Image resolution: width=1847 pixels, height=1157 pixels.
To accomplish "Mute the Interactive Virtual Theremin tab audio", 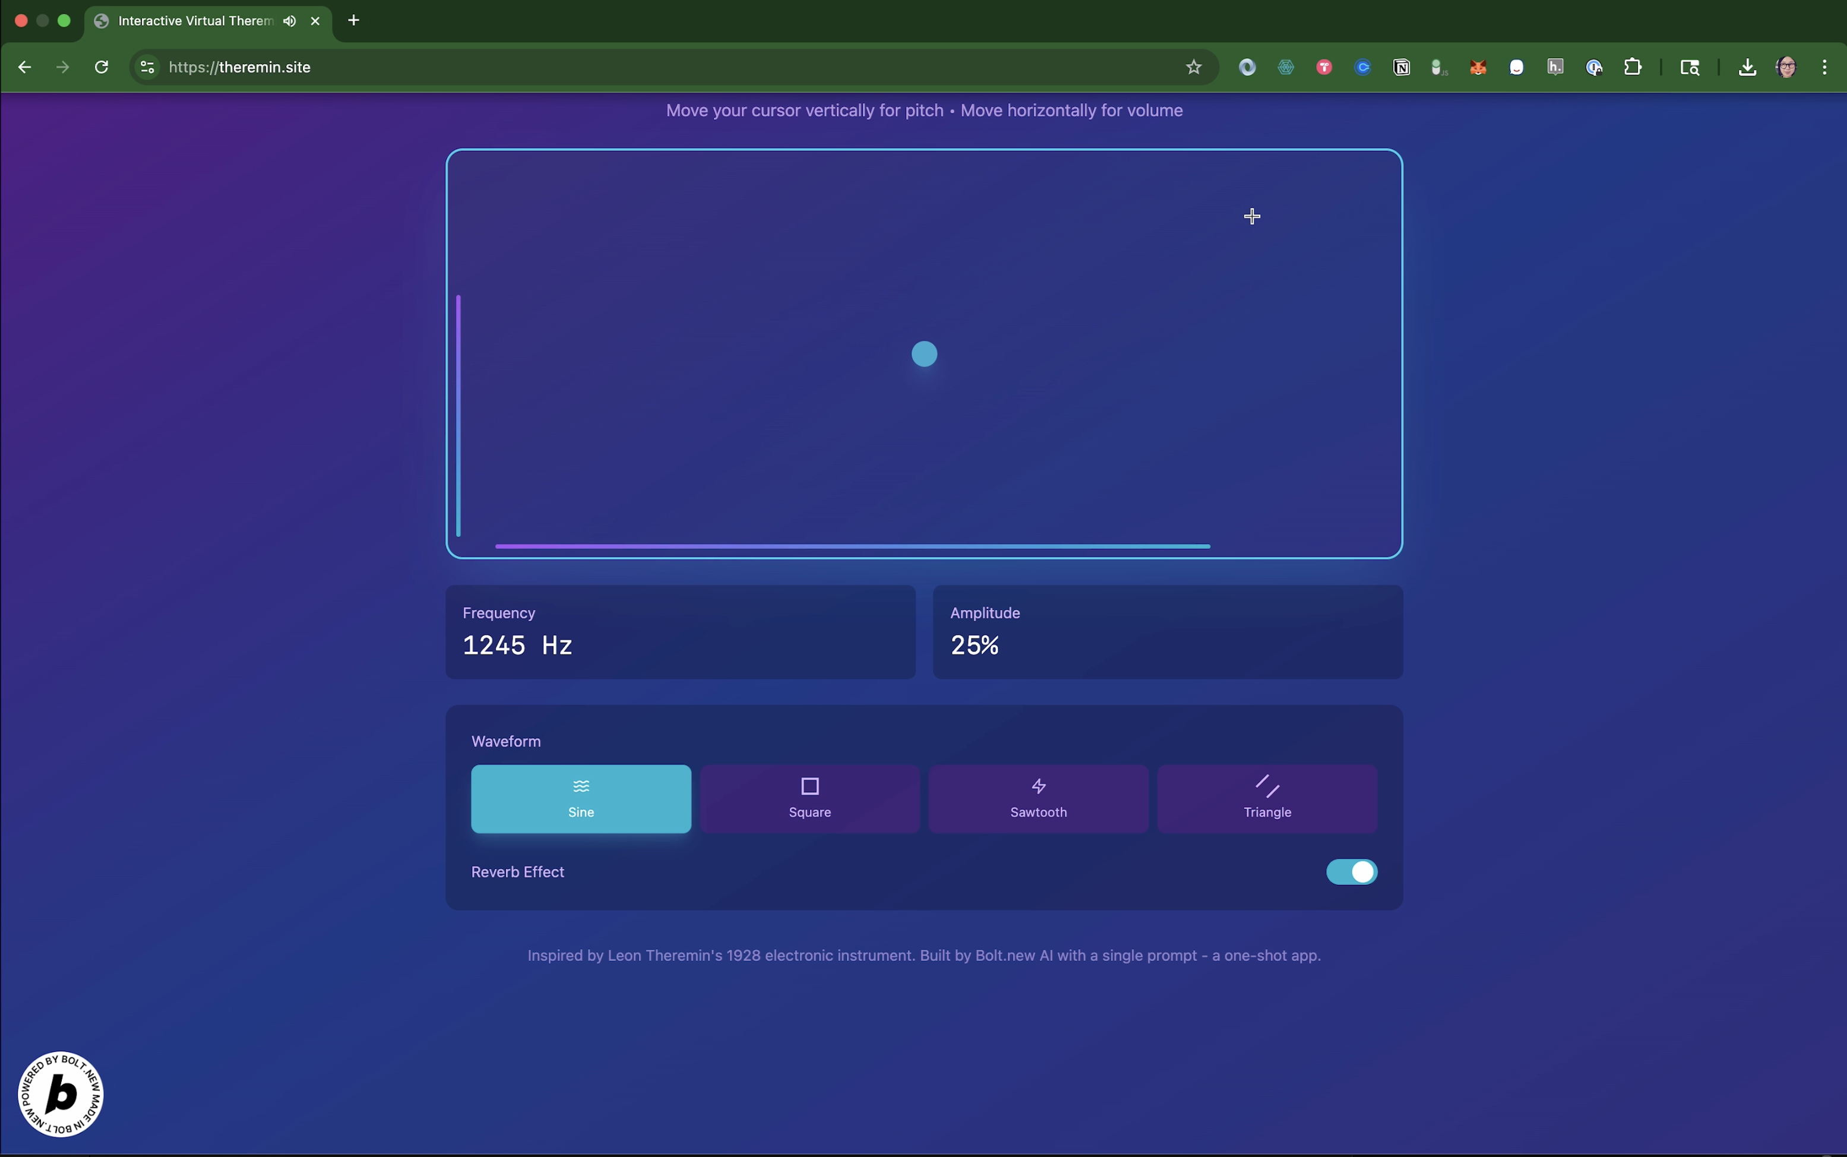I will (289, 21).
